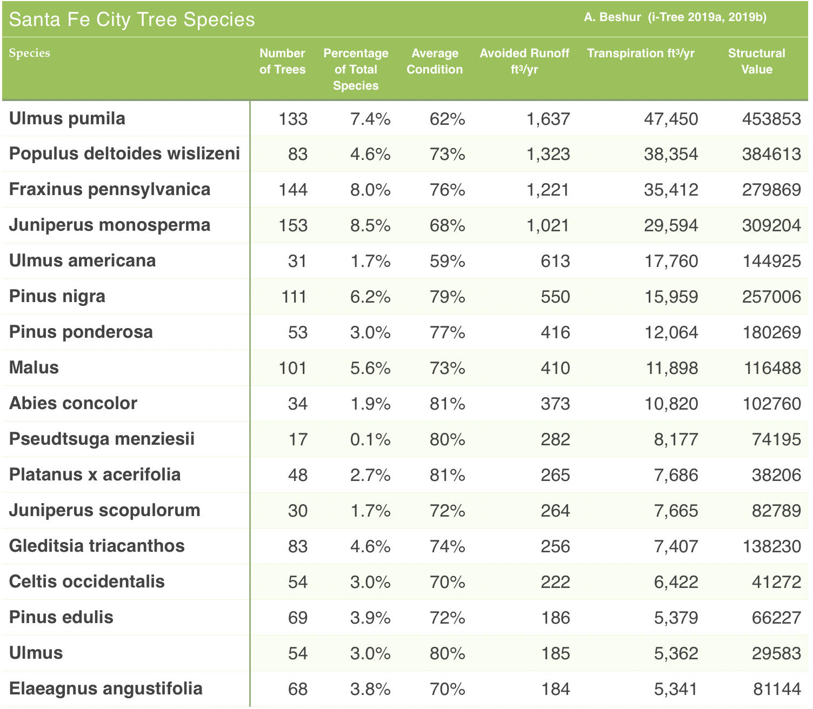Select the Ulmus pumila species row name

click(x=67, y=118)
